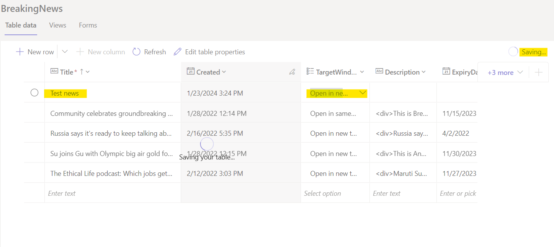
Task: Click the Abc icon on the Description header
Action: coord(379,71)
